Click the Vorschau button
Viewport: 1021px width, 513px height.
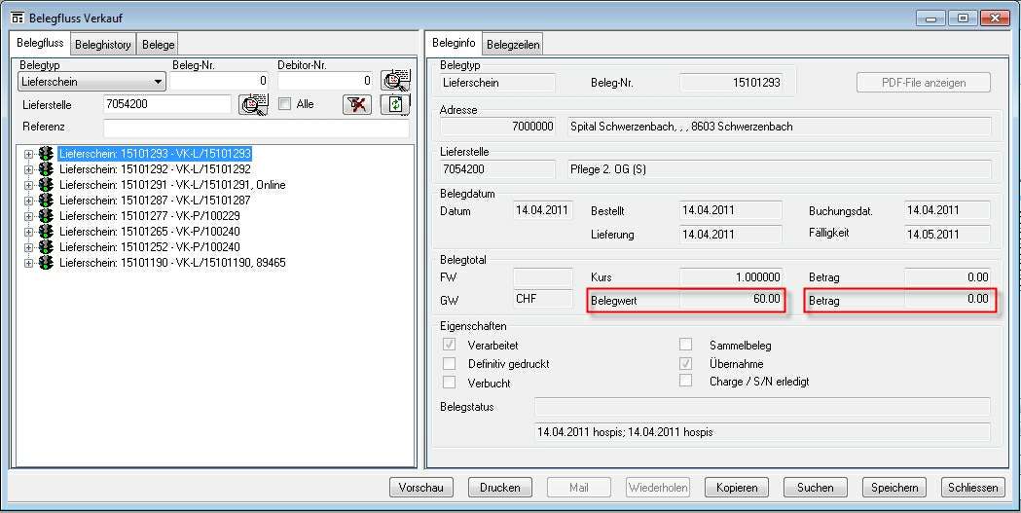click(x=421, y=488)
